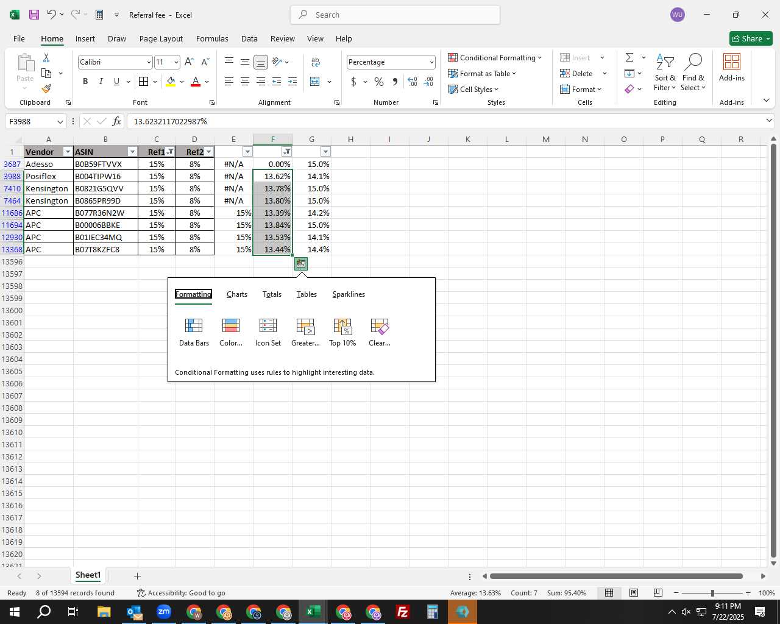The width and height of the screenshot is (780, 624).
Task: Click the Quick Analysis button below selection
Action: coord(301,264)
